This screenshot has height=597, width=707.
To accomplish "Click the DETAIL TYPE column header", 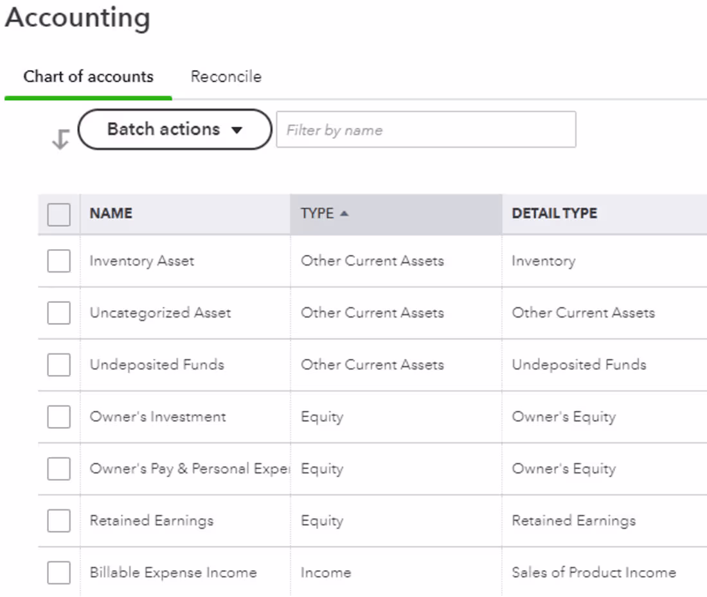I will coord(554,214).
